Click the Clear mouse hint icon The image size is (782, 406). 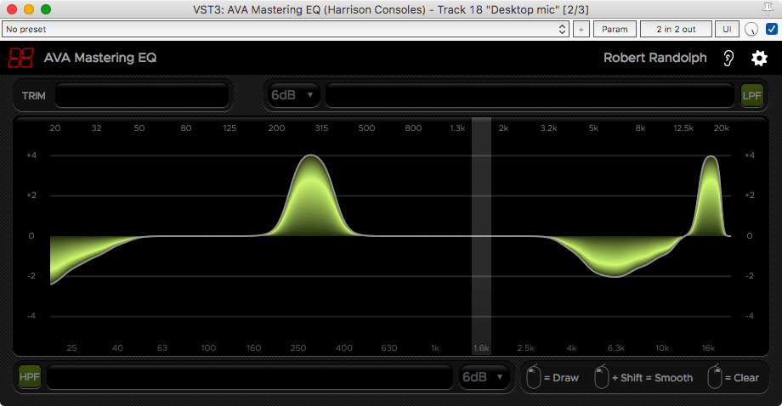715,377
